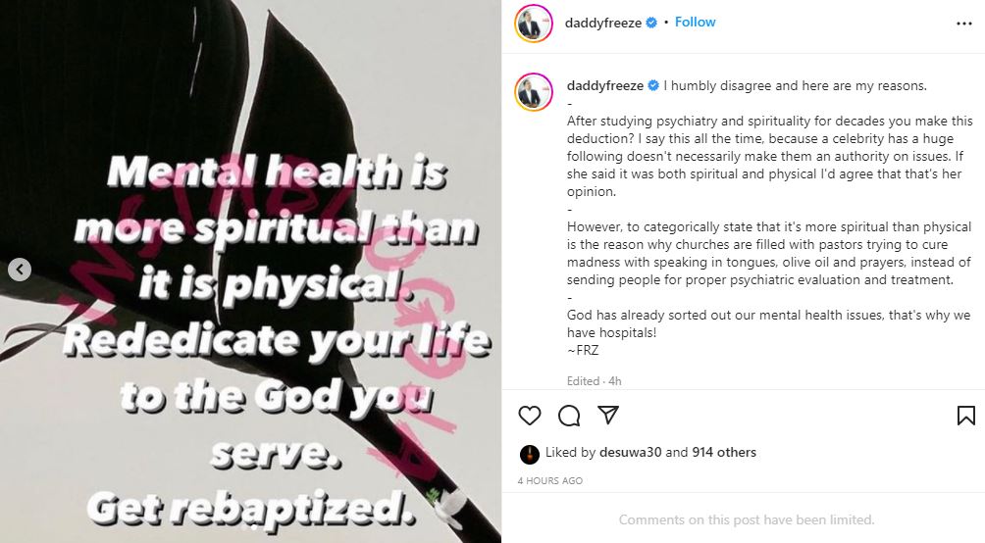Screen dimensions: 985x543
Task: Open comments with the speech bubble icon
Action: [569, 416]
